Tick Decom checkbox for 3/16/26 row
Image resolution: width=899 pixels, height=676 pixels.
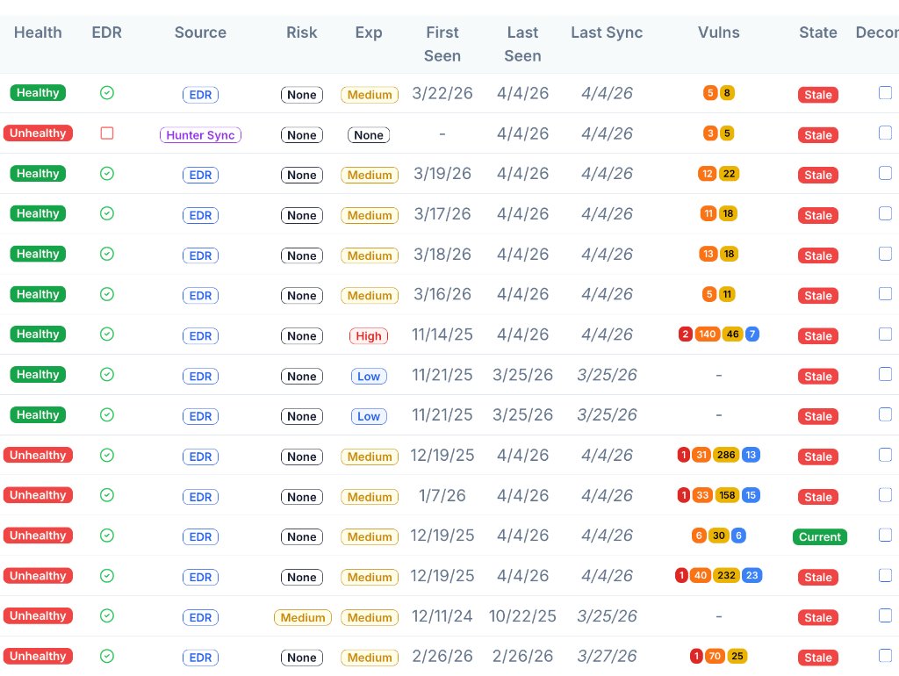coord(885,293)
